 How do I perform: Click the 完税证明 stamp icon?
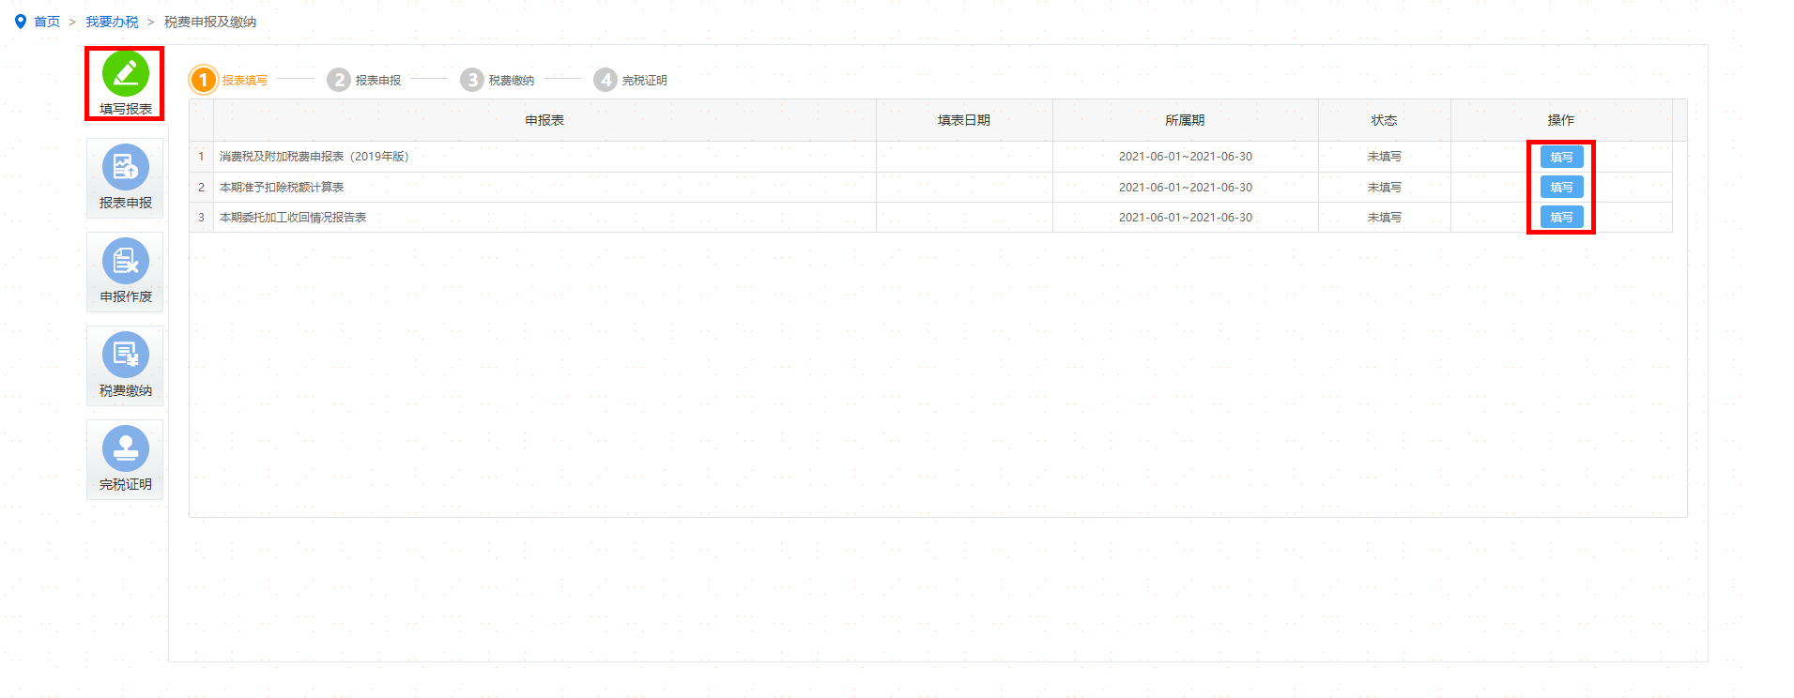[x=126, y=448]
